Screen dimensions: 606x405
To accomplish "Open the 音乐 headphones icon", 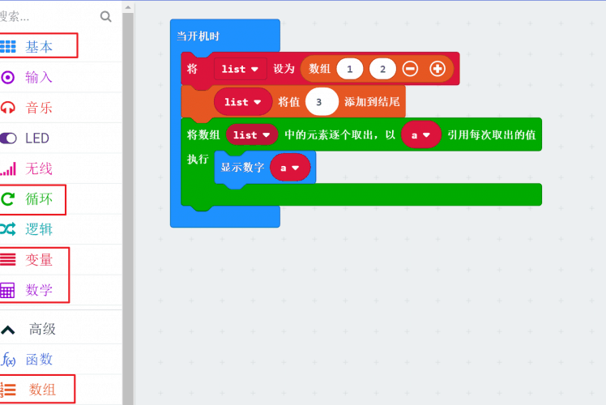I will [x=8, y=108].
